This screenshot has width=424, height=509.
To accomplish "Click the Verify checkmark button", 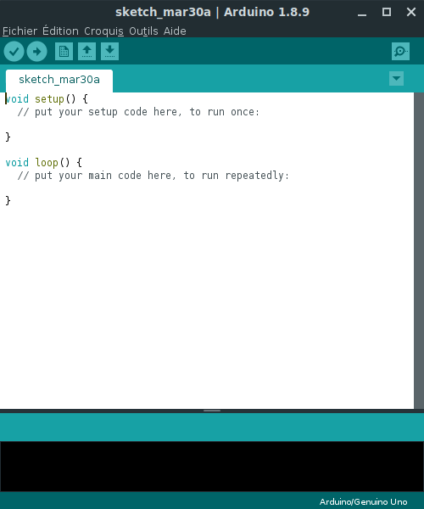I will (x=14, y=51).
